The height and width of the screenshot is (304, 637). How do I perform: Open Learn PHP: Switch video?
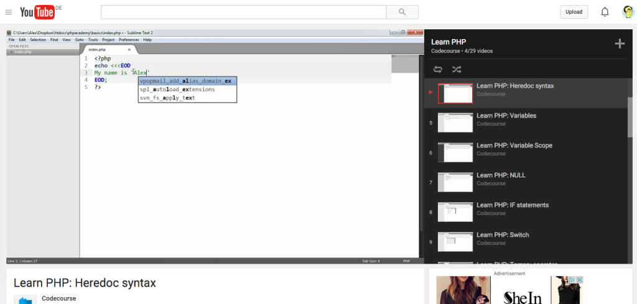[503, 235]
